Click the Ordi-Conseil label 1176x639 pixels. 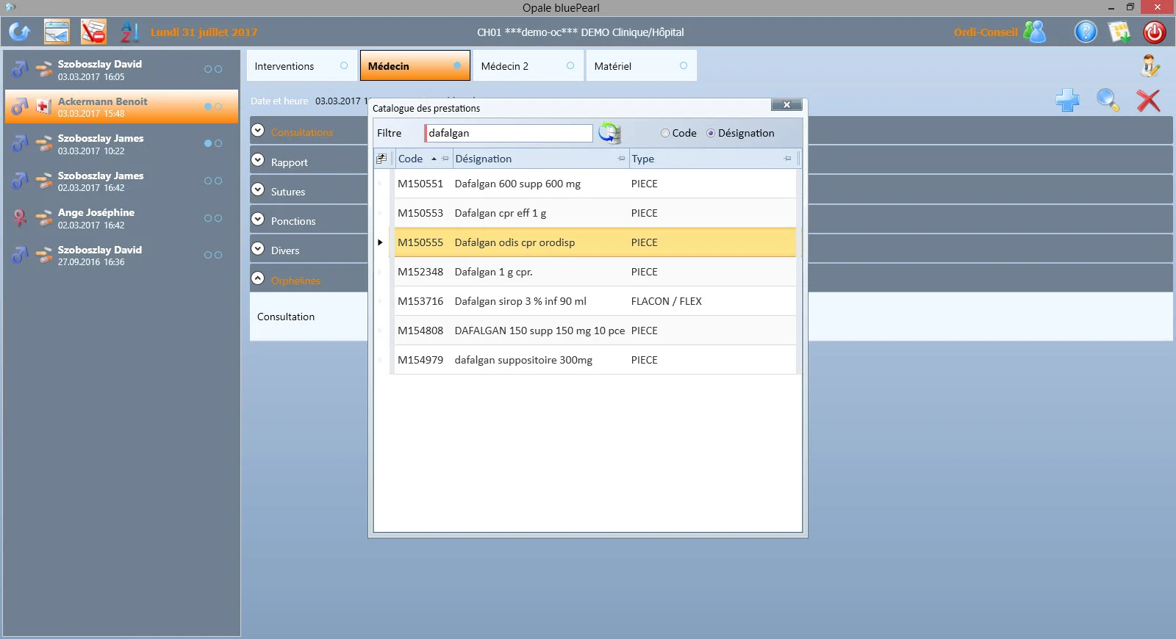pyautogui.click(x=986, y=32)
